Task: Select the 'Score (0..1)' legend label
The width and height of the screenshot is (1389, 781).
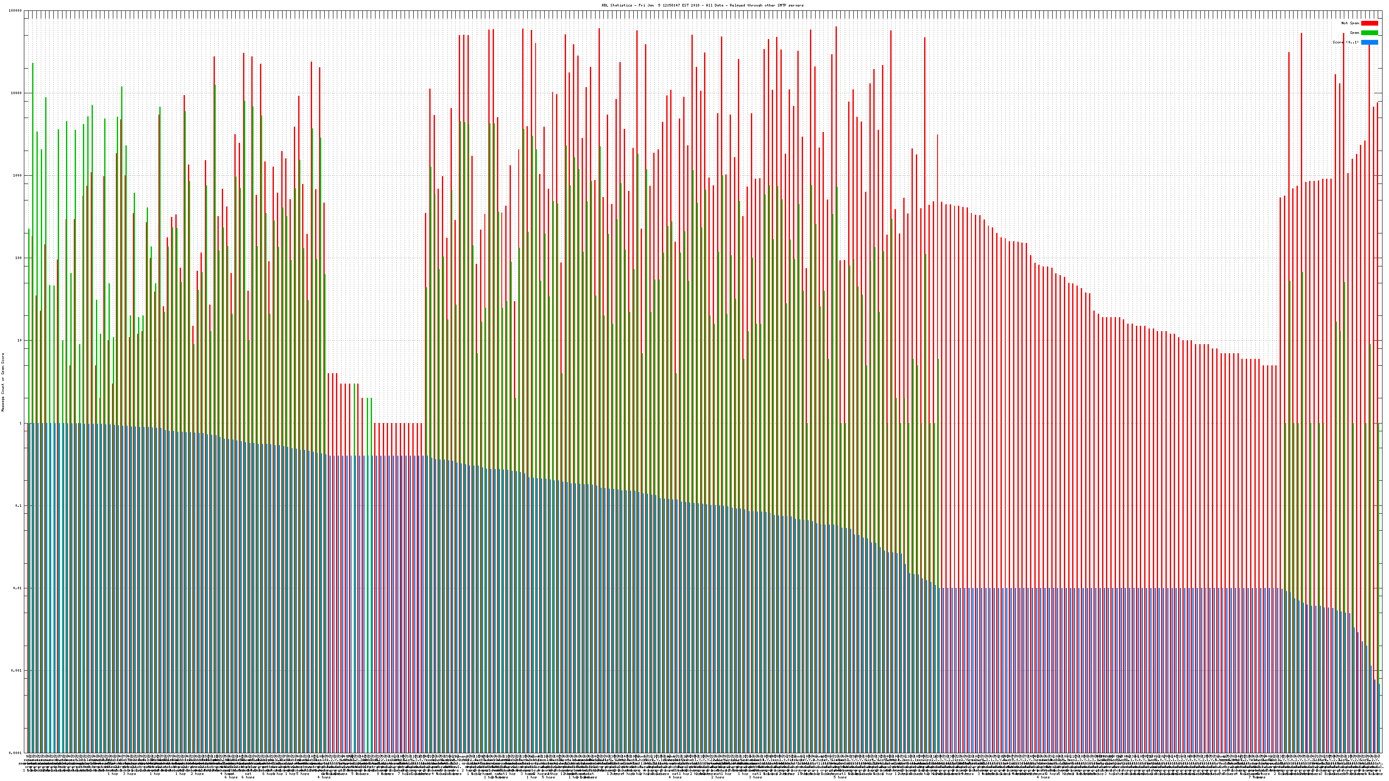Action: (x=1345, y=42)
